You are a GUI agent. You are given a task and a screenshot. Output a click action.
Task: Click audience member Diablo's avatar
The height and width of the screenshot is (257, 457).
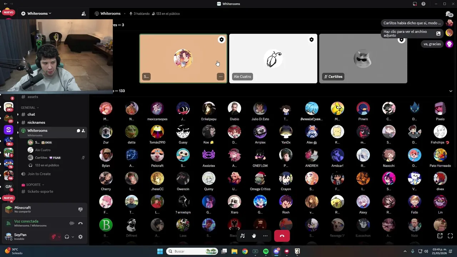point(234,108)
